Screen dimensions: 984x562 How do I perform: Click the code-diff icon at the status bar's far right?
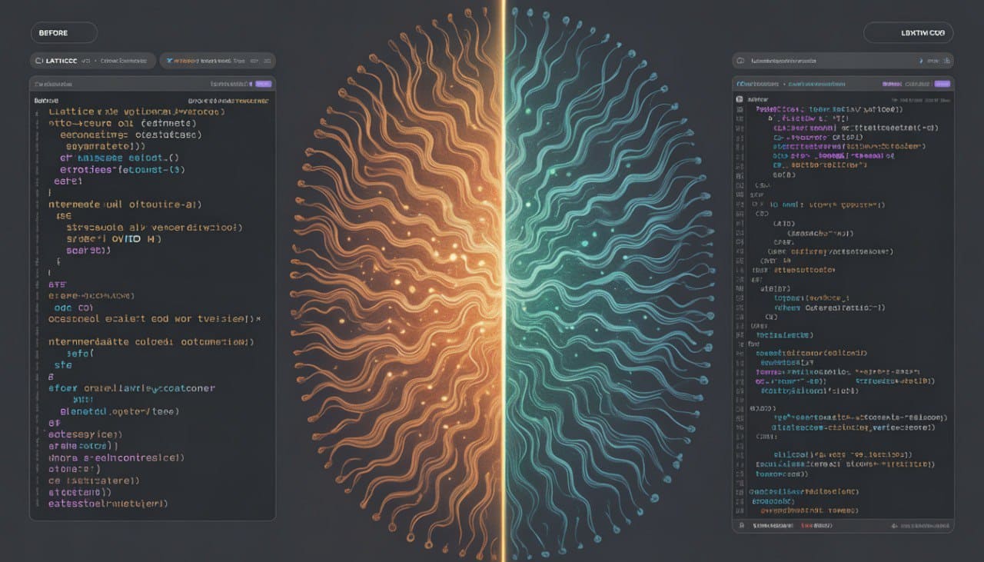point(894,524)
